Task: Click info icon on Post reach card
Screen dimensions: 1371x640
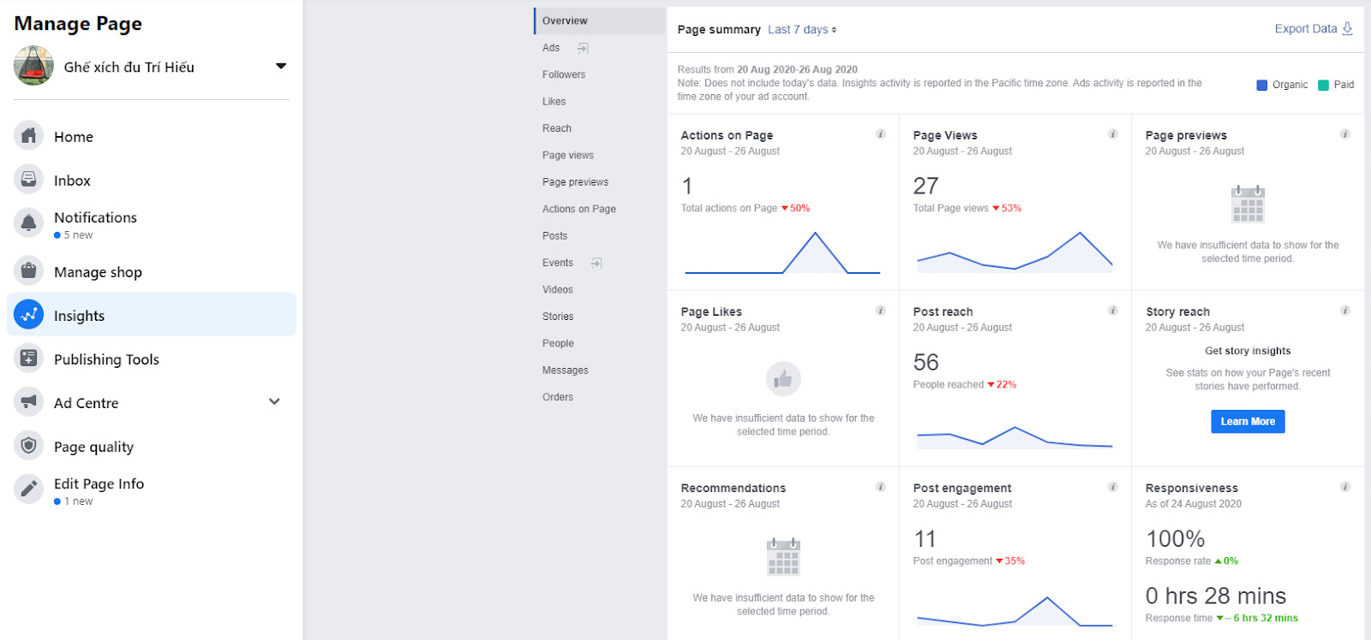Action: 1112,310
